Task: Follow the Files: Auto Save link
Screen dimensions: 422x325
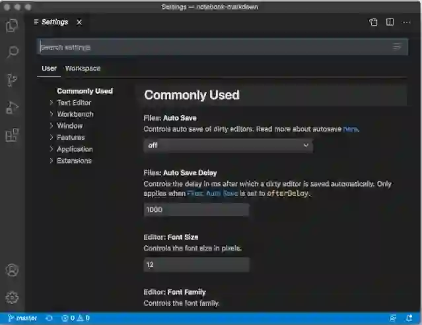Action: (213, 193)
